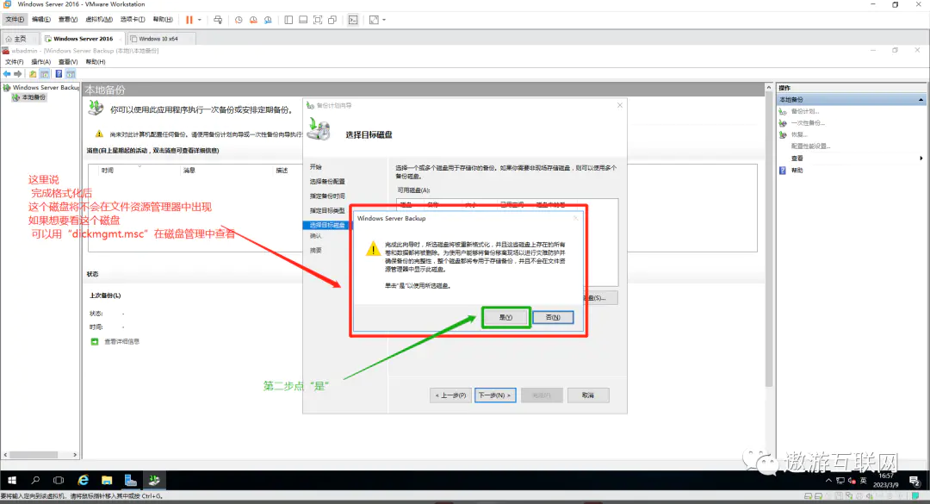This screenshot has height=504, width=930.
Task: Pause the virtual machine with orange pause icon
Action: coord(189,20)
